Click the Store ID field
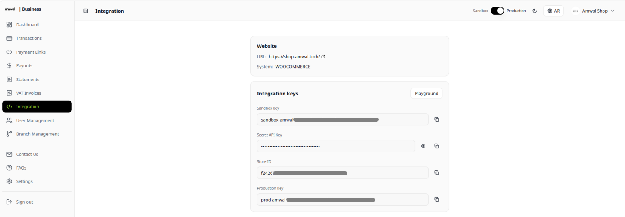This screenshot has width=625, height=217. [x=343, y=173]
